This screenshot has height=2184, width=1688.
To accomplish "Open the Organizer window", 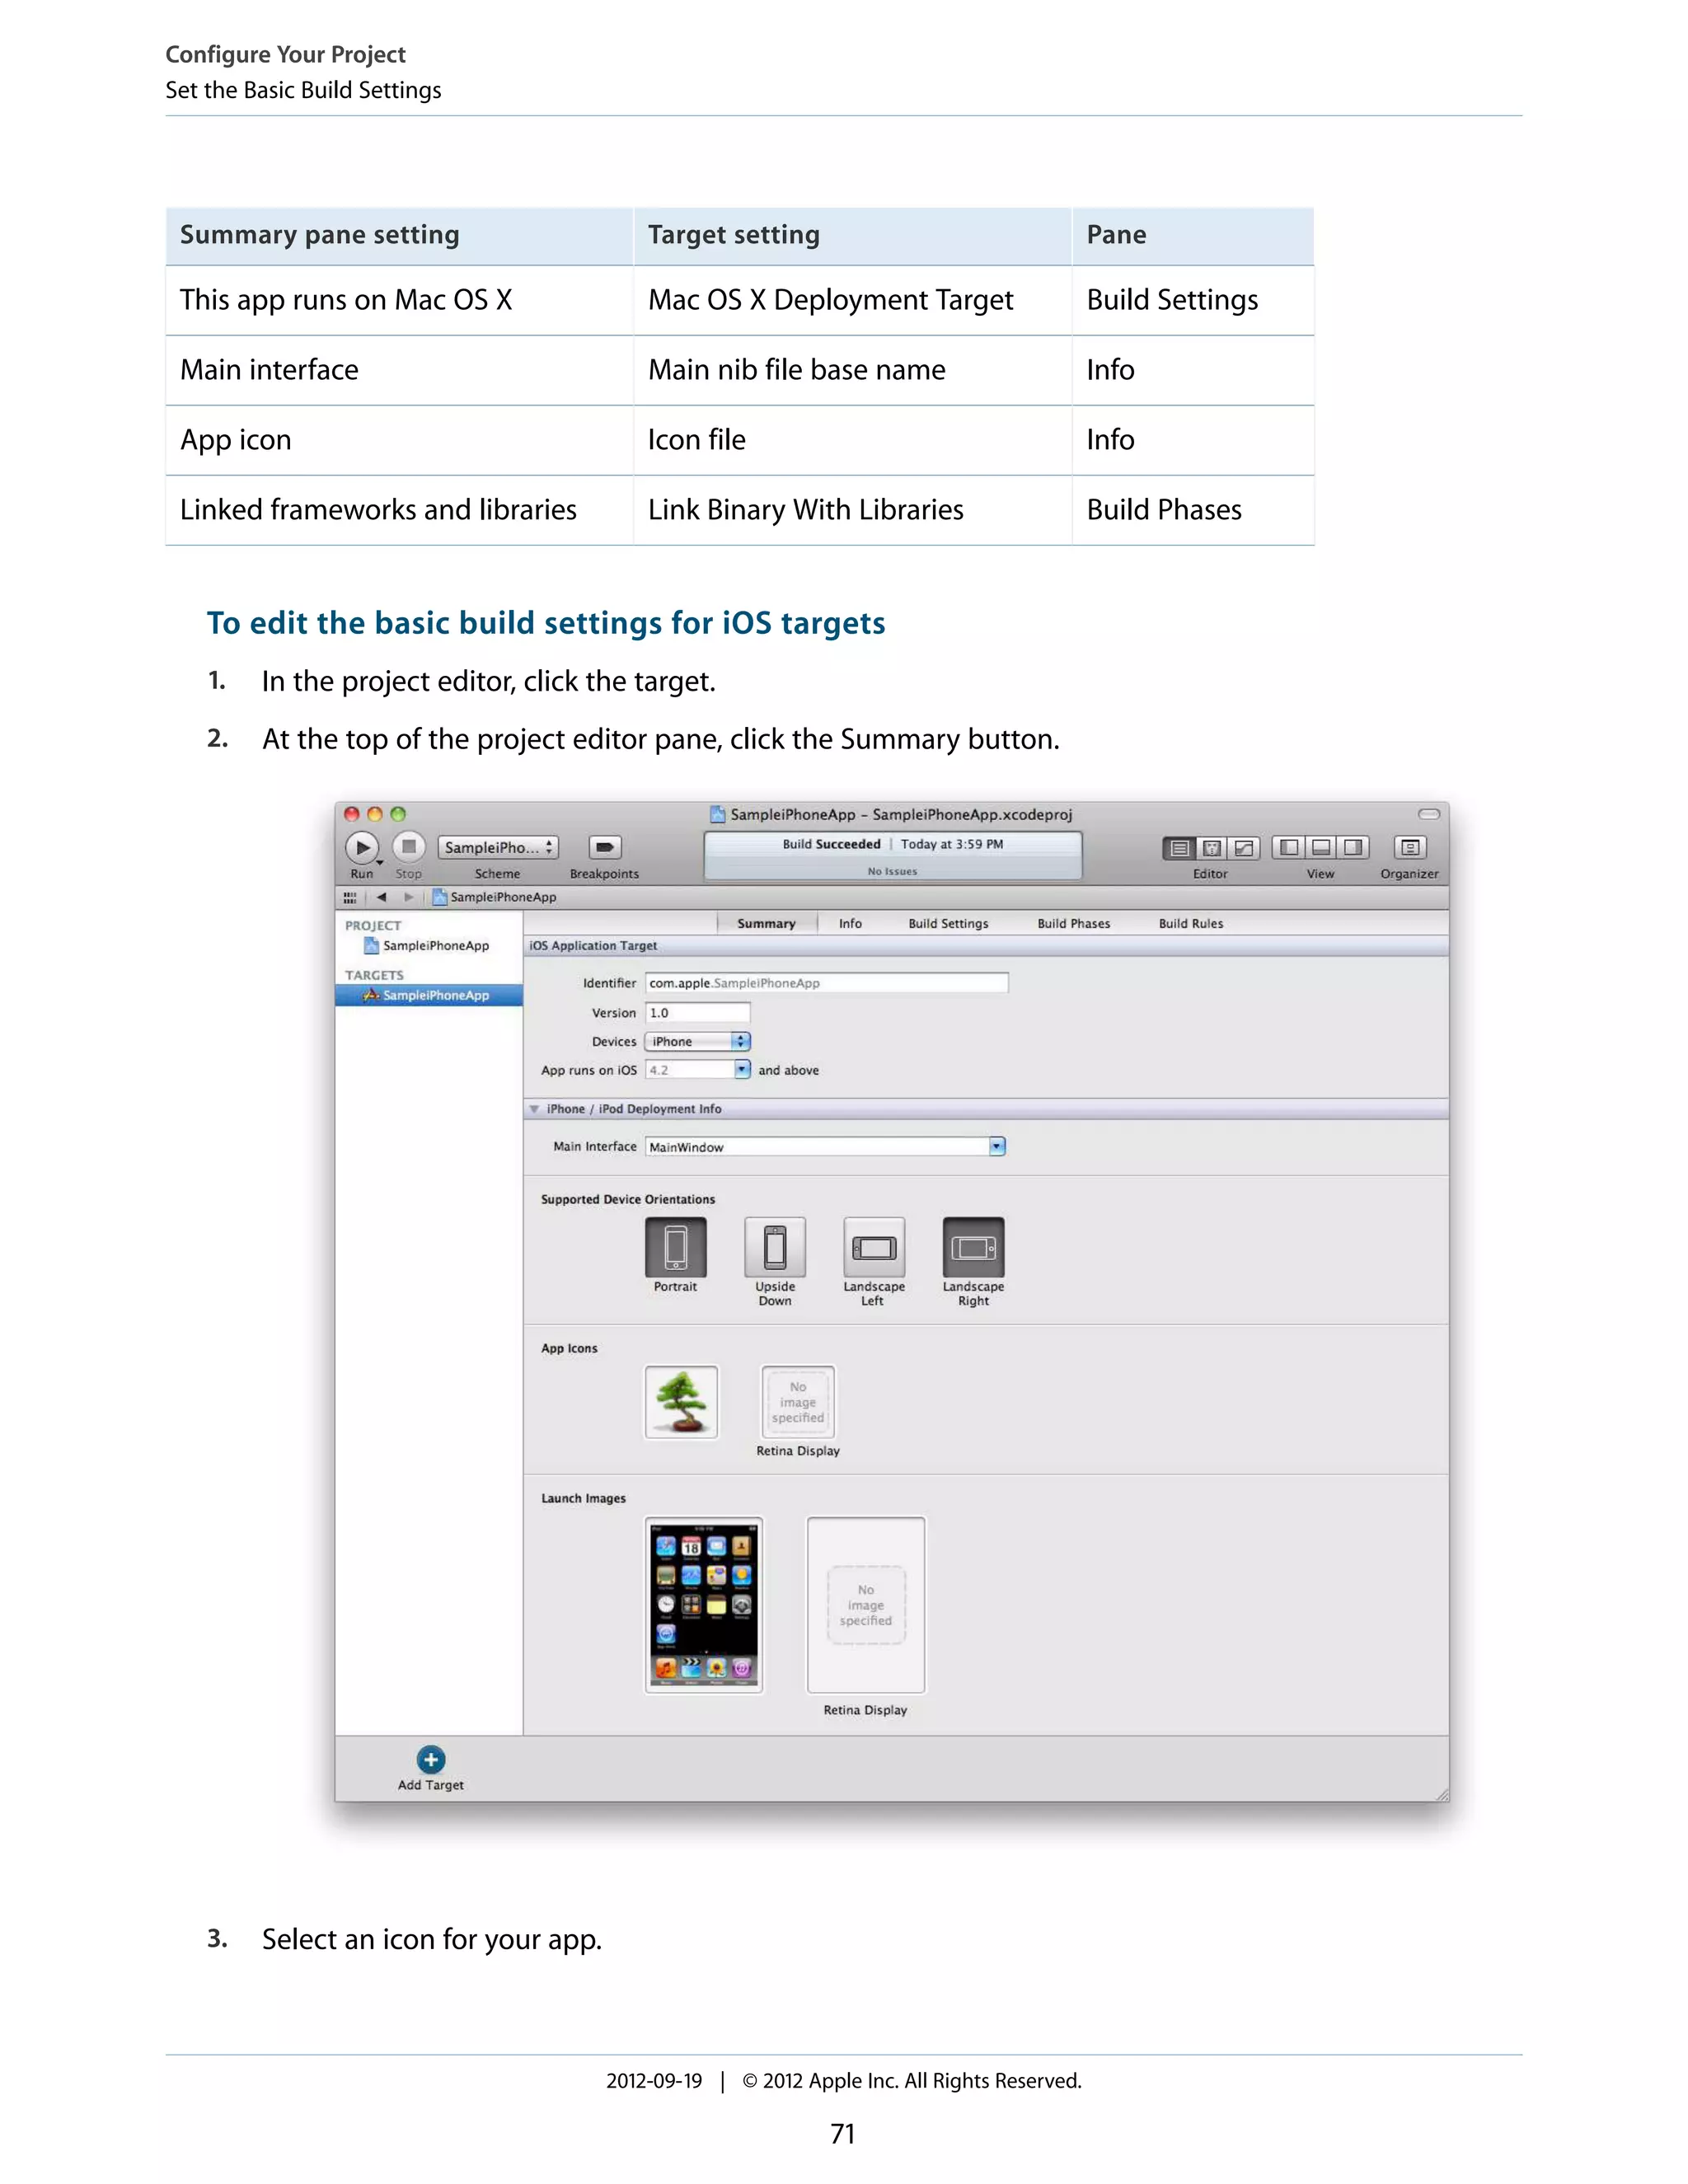I will (x=1410, y=848).
